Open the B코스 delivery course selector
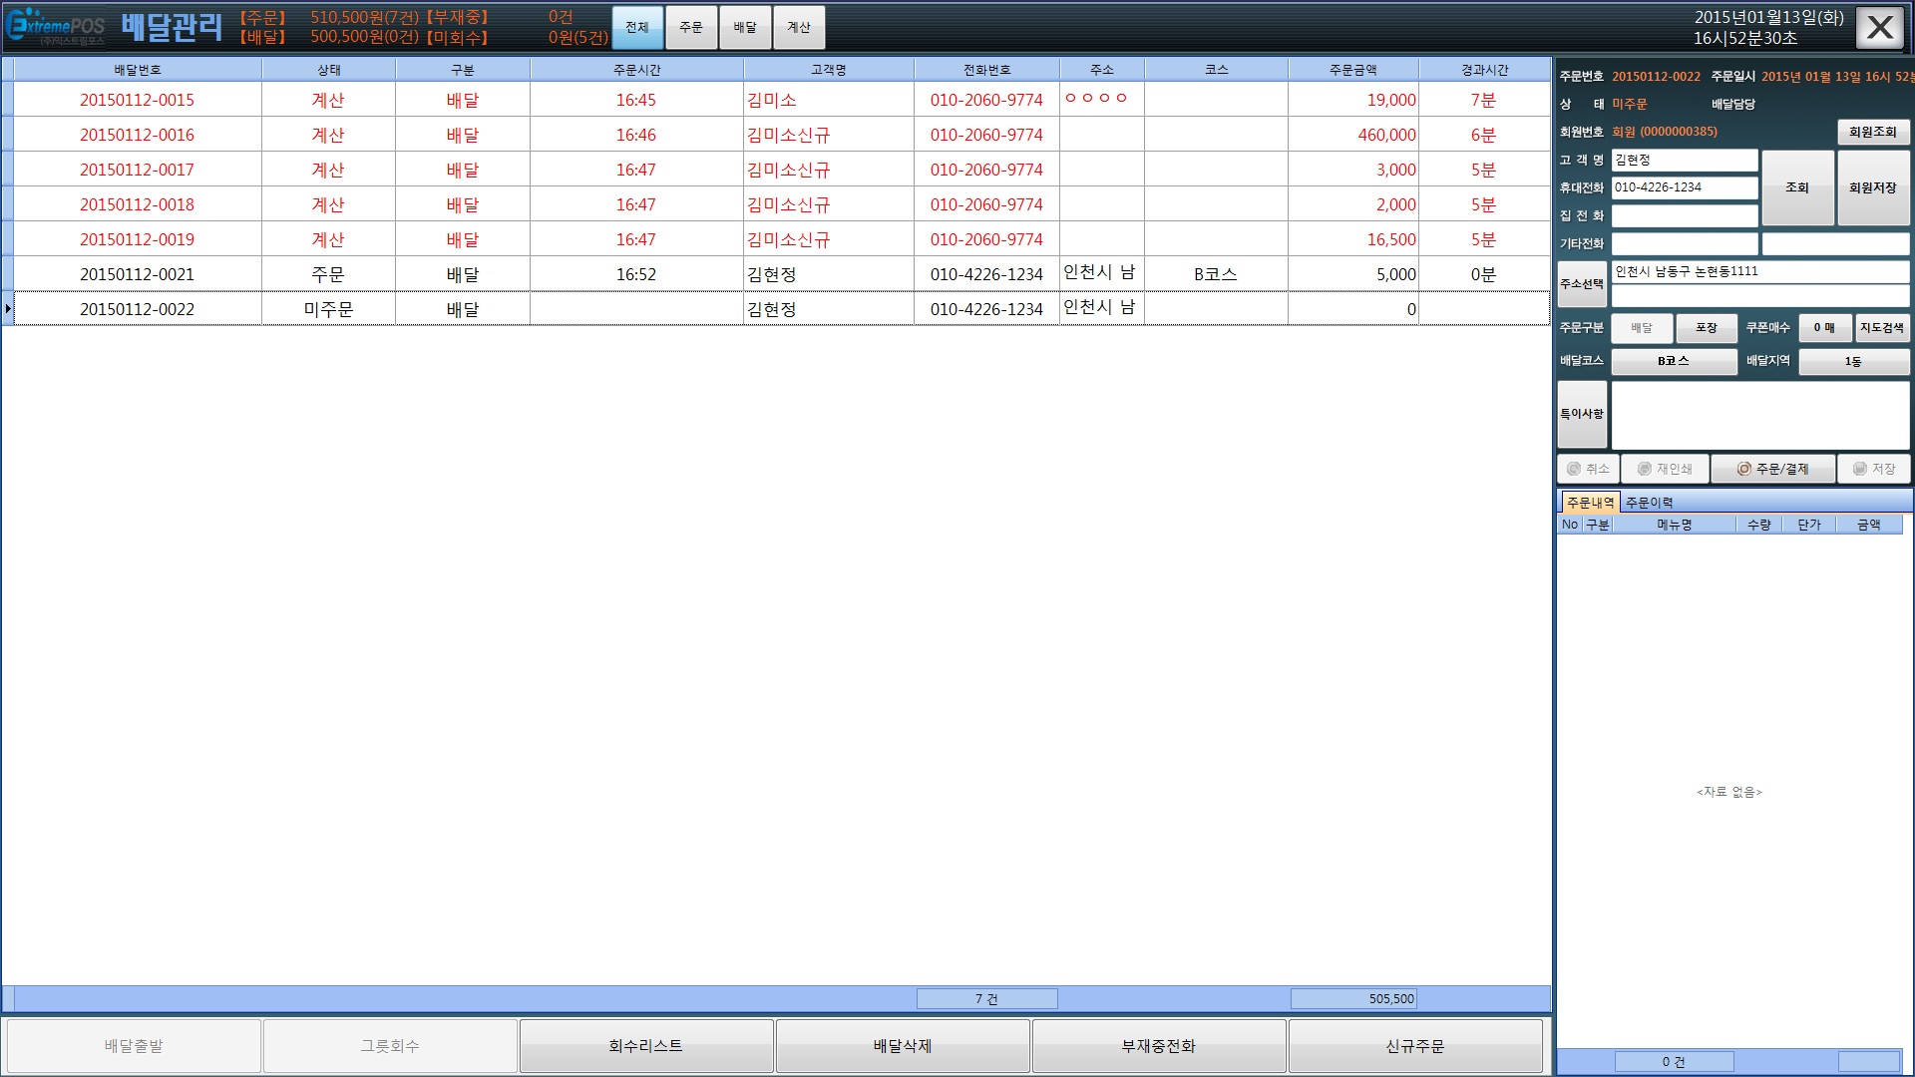Image resolution: width=1915 pixels, height=1077 pixels. (x=1673, y=361)
